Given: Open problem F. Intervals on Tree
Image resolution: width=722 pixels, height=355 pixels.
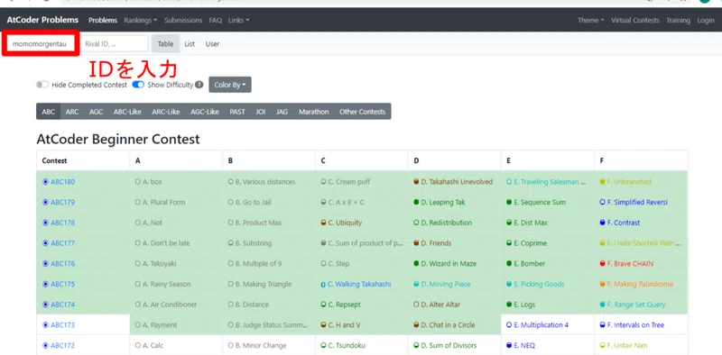Looking at the screenshot, I should point(635,325).
